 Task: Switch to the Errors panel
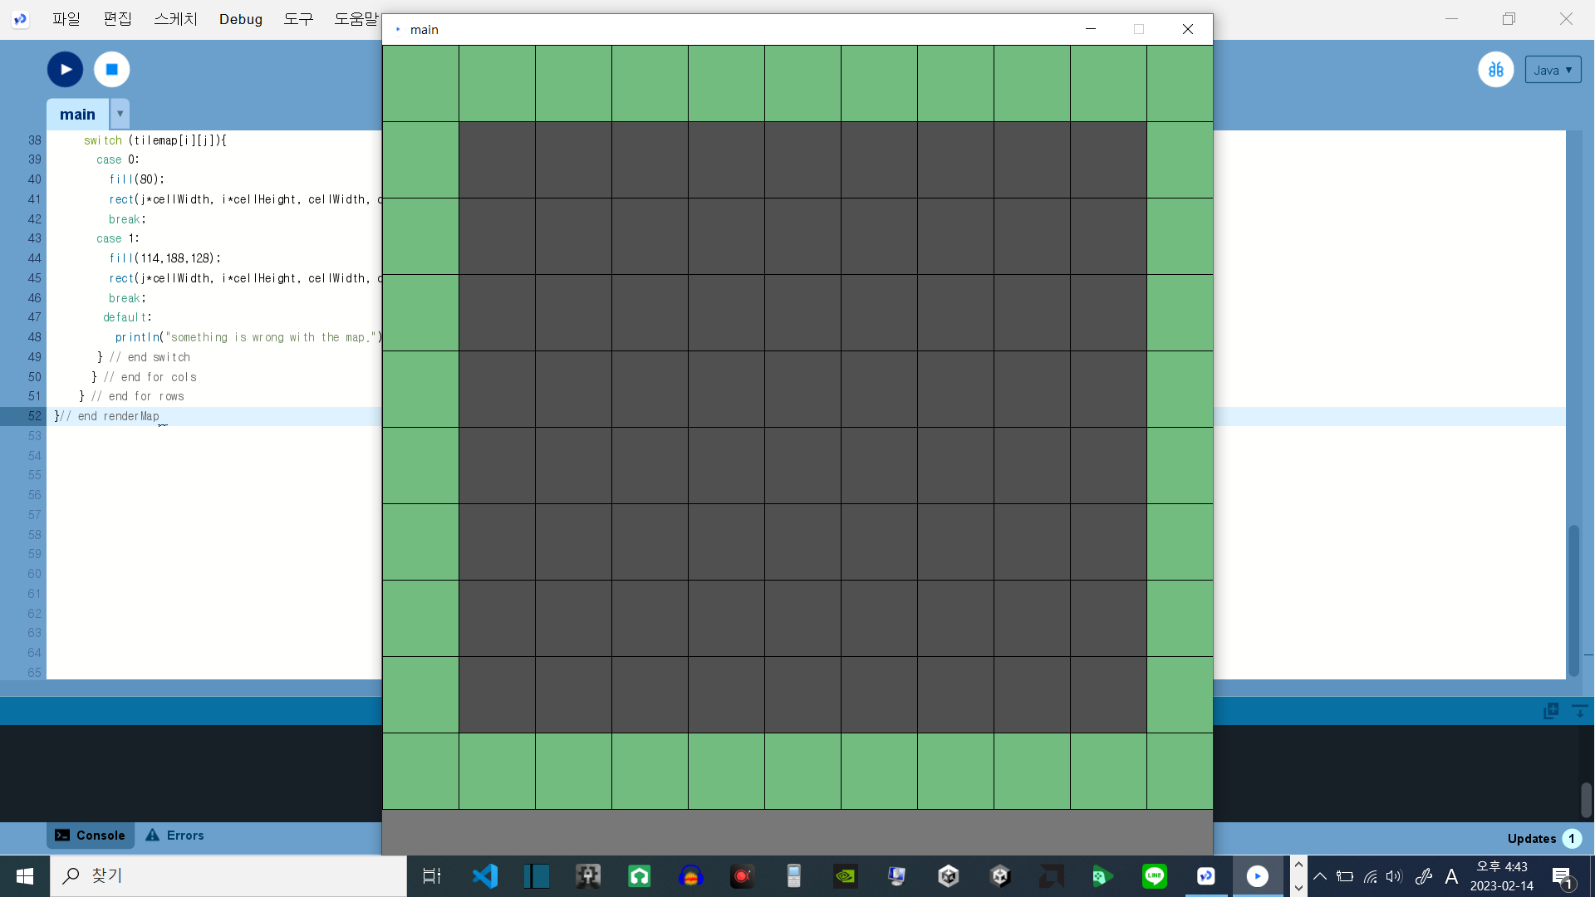[175, 836]
